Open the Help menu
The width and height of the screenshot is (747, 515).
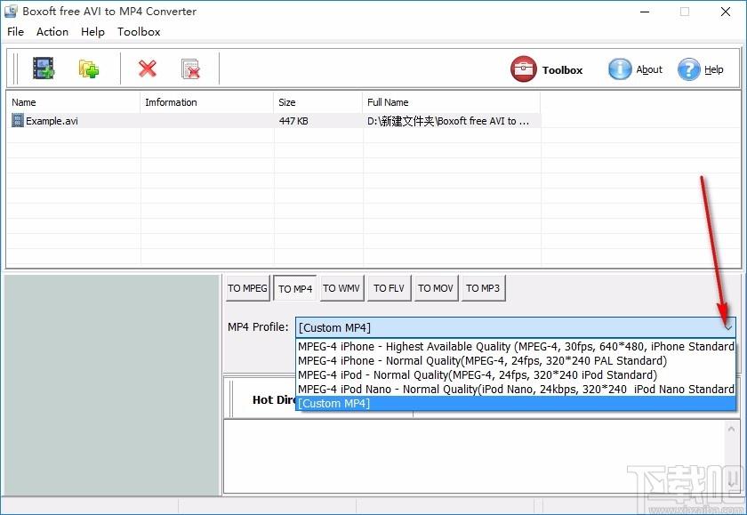tap(92, 32)
